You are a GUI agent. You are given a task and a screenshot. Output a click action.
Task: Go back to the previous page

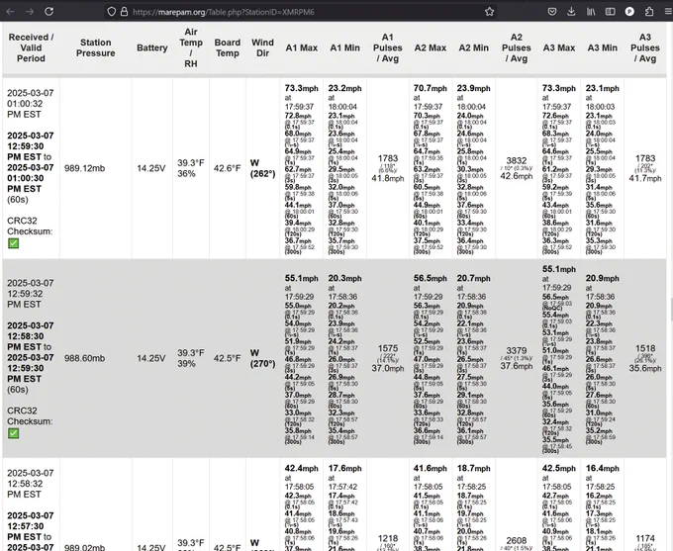coord(10,12)
